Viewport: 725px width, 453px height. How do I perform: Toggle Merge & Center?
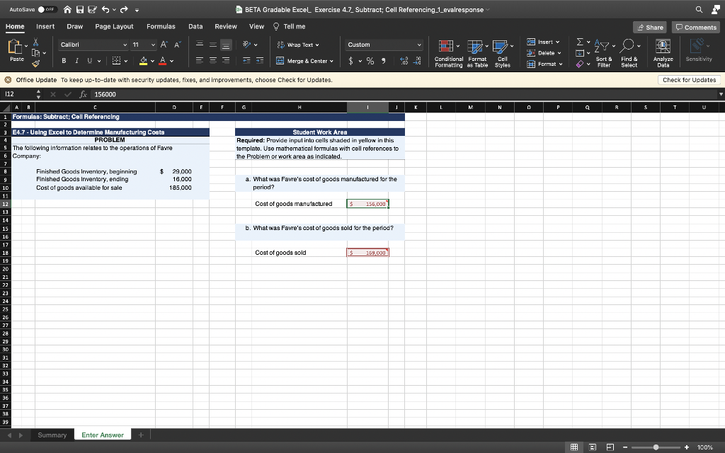307,60
